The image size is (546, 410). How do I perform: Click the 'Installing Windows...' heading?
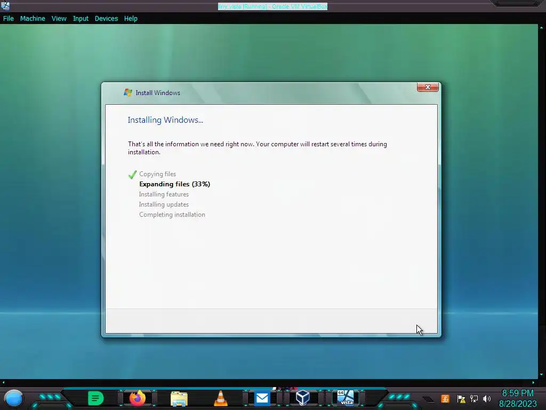165,120
